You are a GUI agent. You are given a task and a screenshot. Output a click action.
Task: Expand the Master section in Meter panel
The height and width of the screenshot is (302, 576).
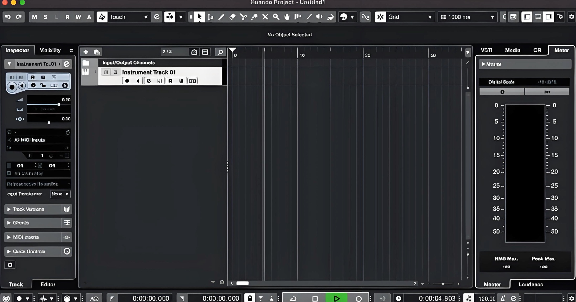[x=484, y=64]
